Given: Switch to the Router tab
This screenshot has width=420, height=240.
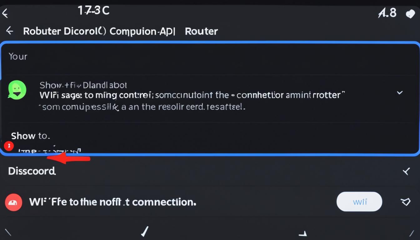Looking at the screenshot, I should (201, 31).
